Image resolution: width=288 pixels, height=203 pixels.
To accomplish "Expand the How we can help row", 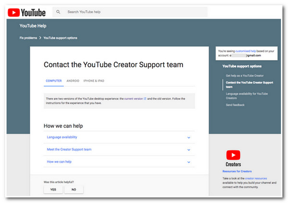I will 119,162.
